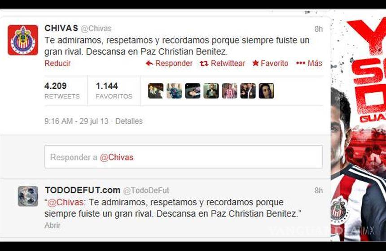This screenshot has width=386, height=251.
Task: Open the second retweeter's avatar thumbnail
Action: coord(174,91)
